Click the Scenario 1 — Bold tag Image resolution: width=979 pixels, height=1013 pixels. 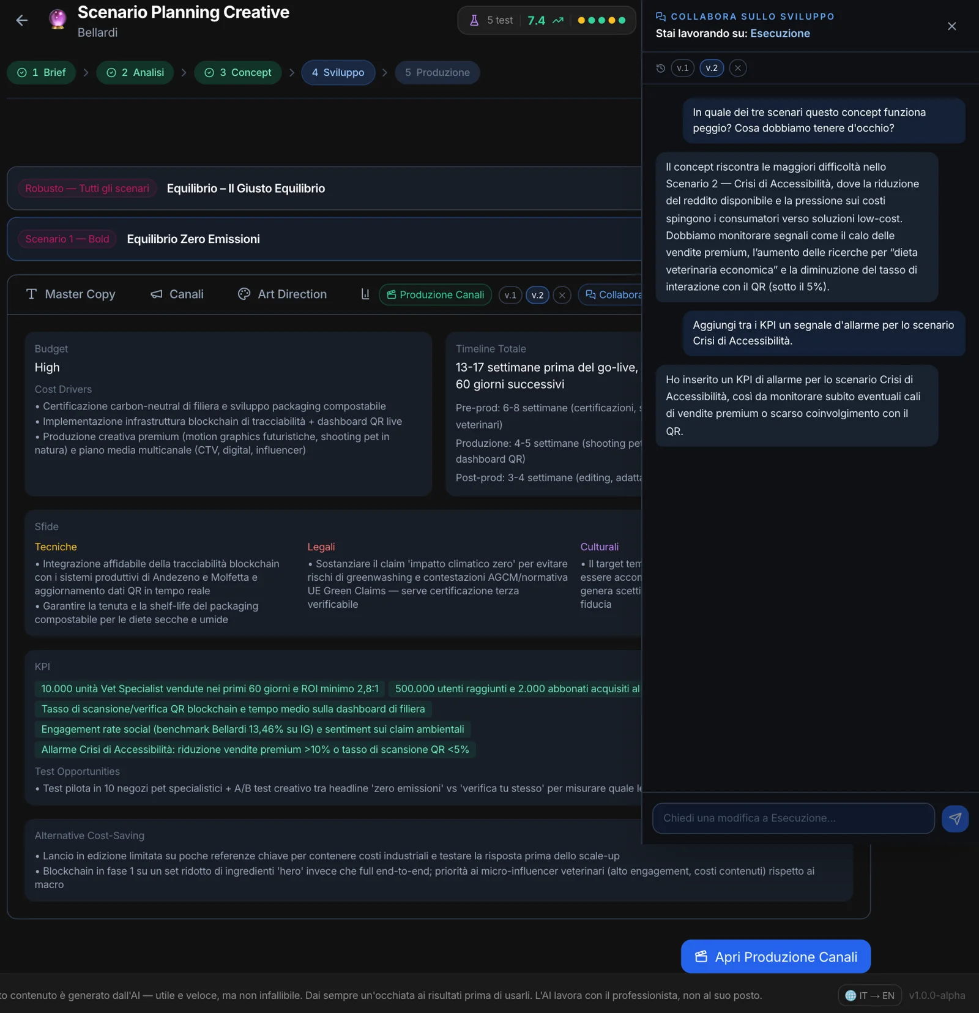point(67,239)
